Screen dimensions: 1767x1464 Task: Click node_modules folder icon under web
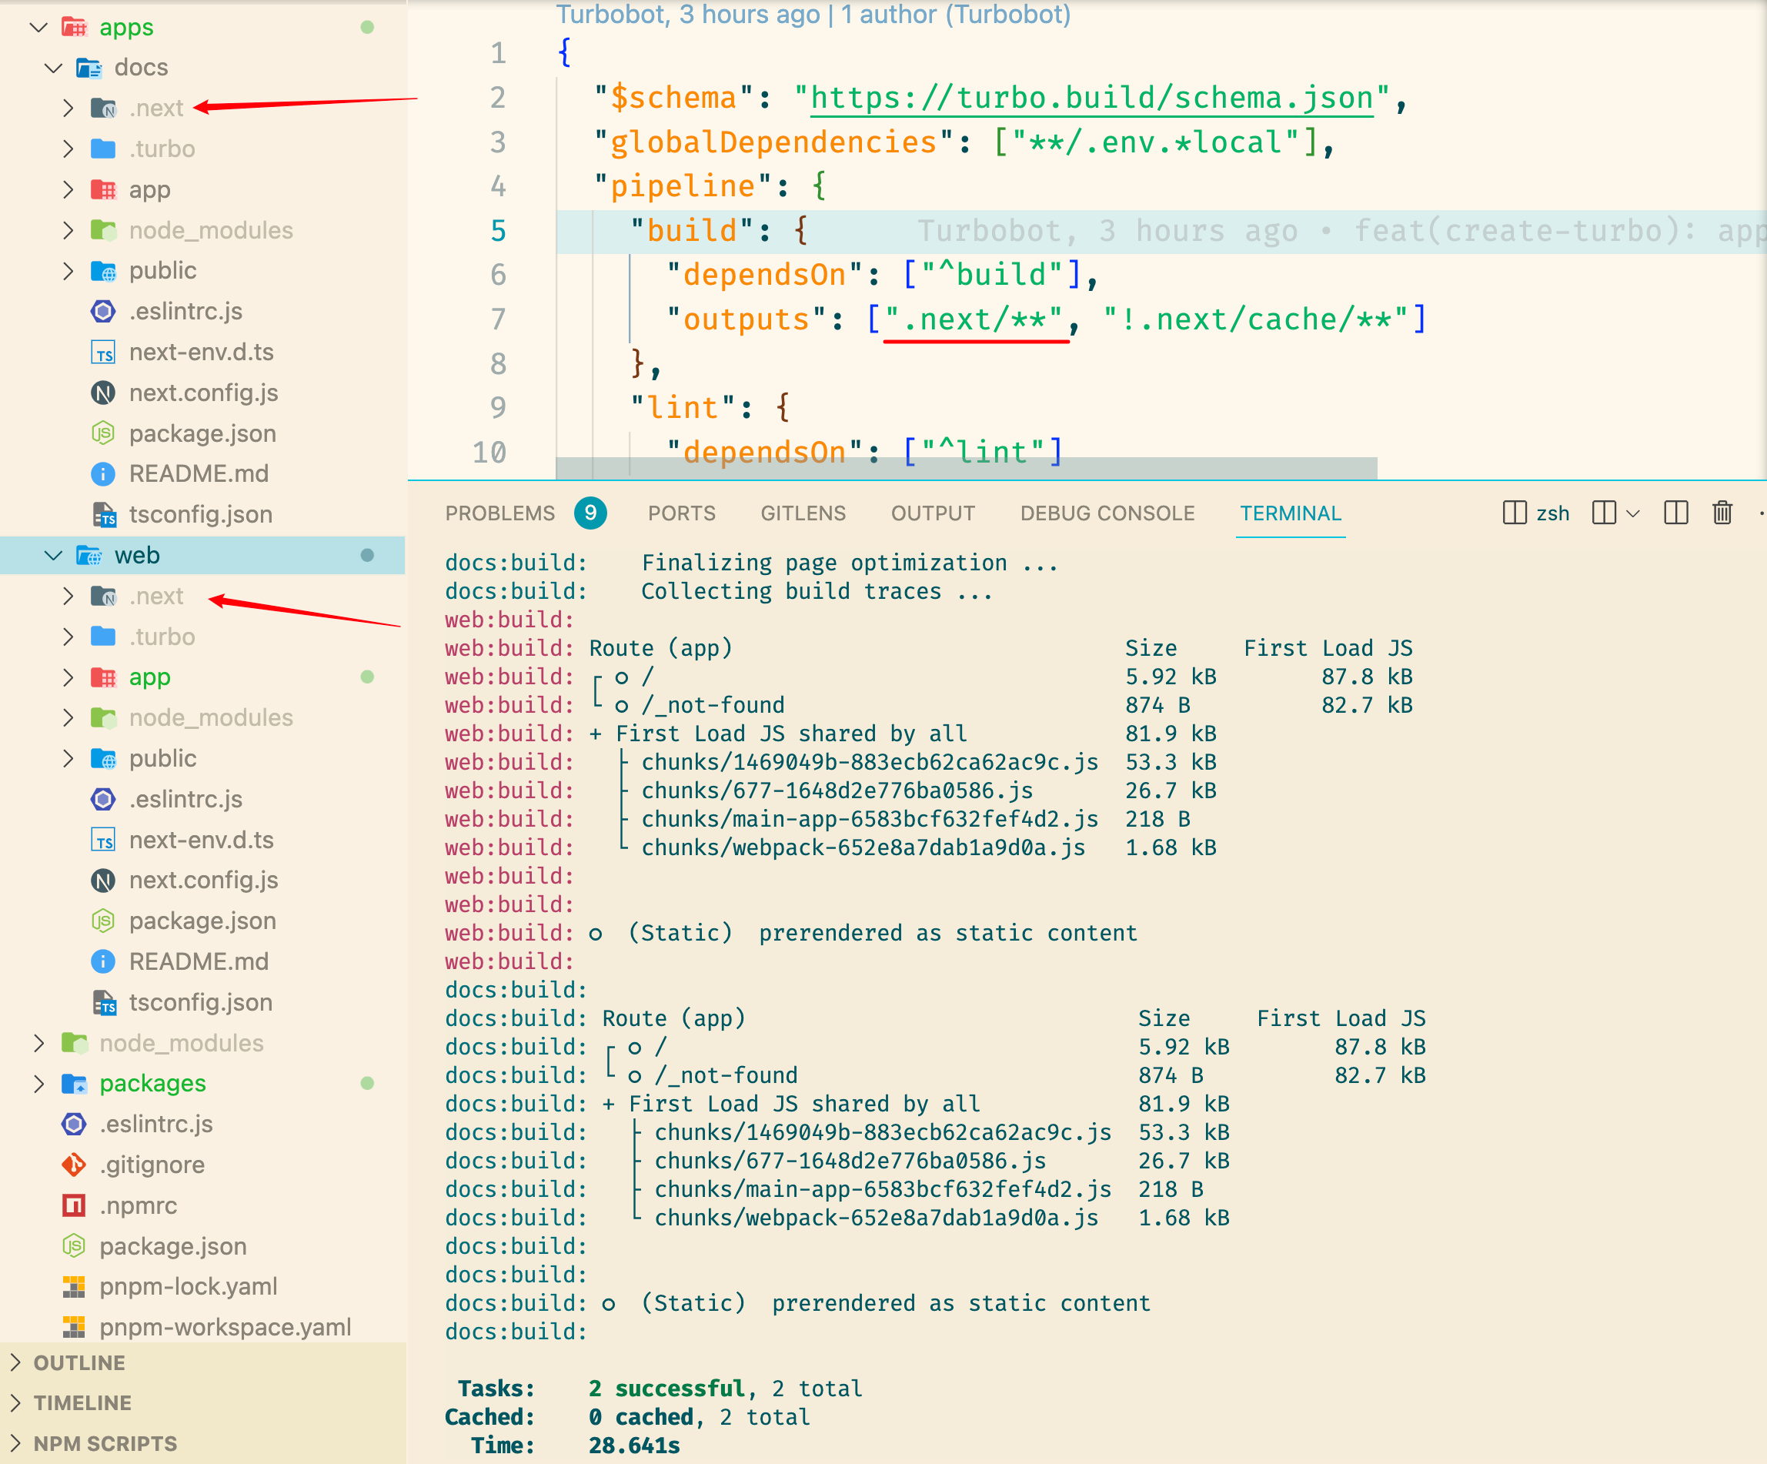click(102, 717)
